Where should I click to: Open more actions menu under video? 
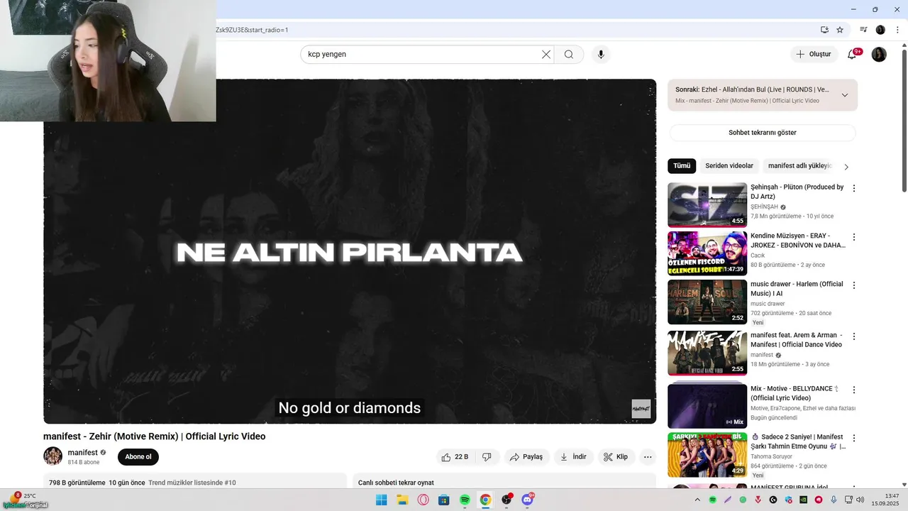[648, 457]
